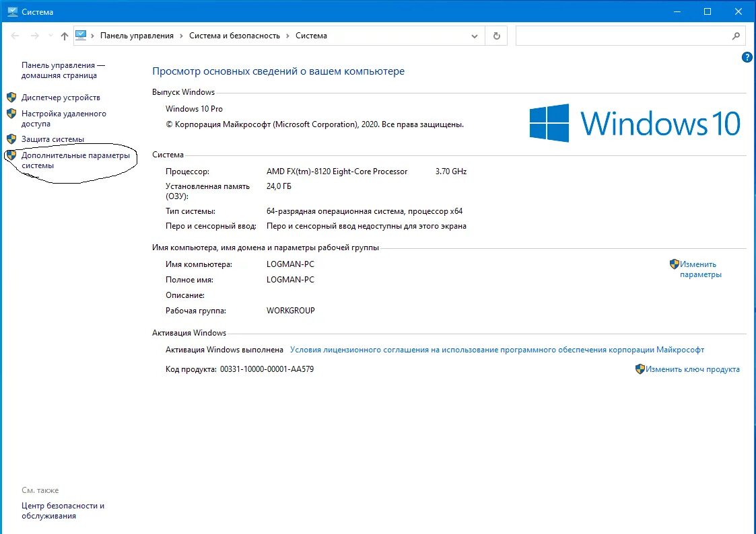Refresh the System page
This screenshot has width=756, height=534.
pyautogui.click(x=497, y=36)
